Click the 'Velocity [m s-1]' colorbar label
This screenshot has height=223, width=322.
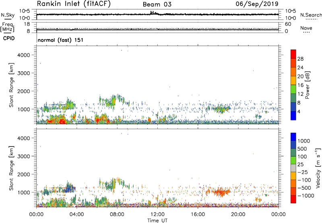(318, 167)
